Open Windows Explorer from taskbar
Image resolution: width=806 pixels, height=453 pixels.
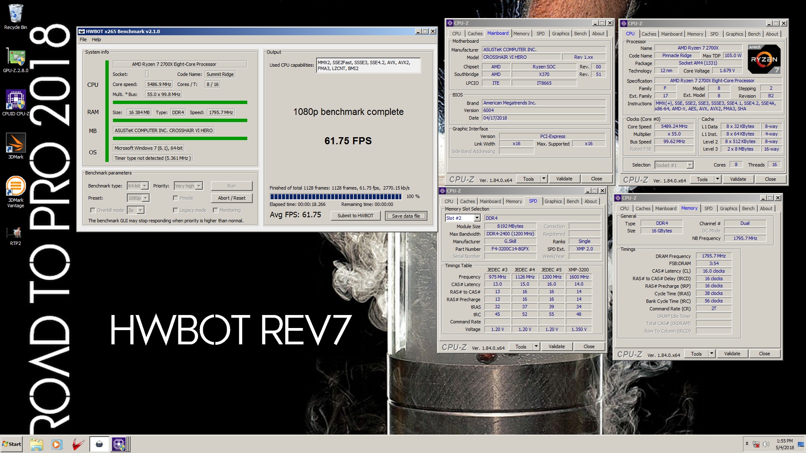(37, 444)
